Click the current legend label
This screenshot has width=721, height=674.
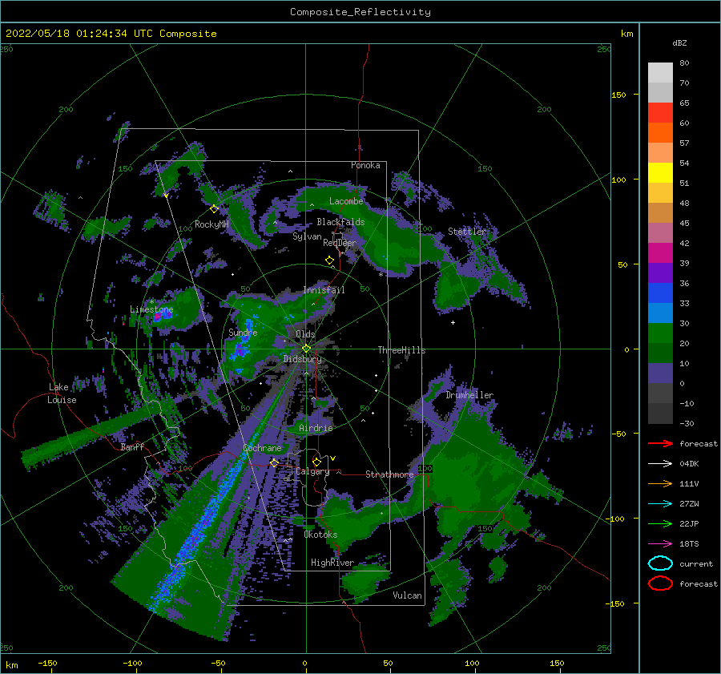tap(696, 563)
